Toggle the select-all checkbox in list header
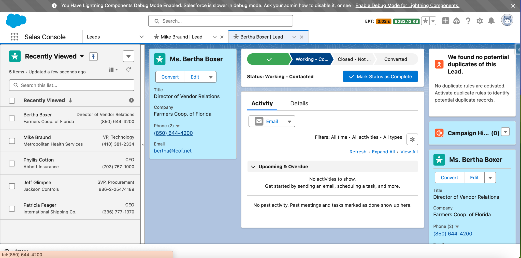Viewport: 521px width, 258px height. click(12, 101)
